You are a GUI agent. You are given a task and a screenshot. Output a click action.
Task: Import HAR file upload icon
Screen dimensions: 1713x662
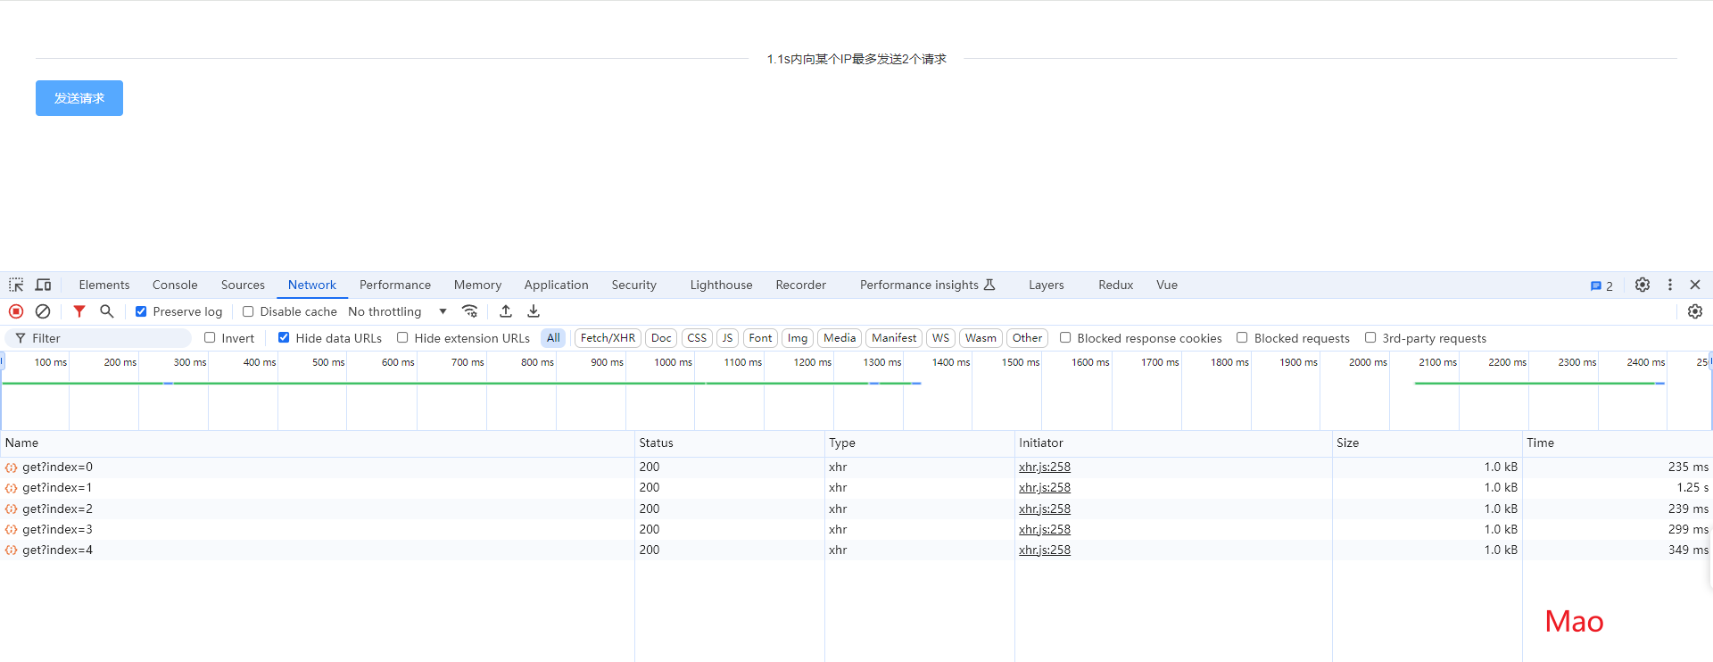pyautogui.click(x=506, y=311)
